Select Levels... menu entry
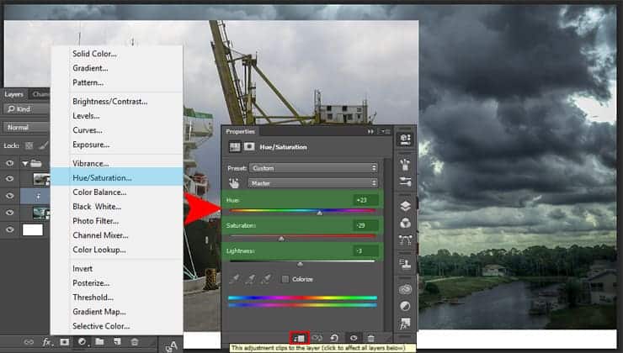Image resolution: width=623 pixels, height=353 pixels. [x=86, y=116]
